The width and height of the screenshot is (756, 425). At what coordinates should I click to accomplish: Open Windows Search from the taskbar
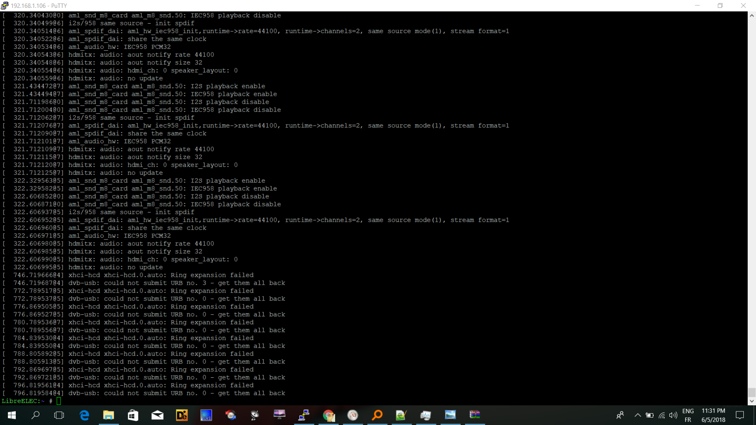[35, 415]
